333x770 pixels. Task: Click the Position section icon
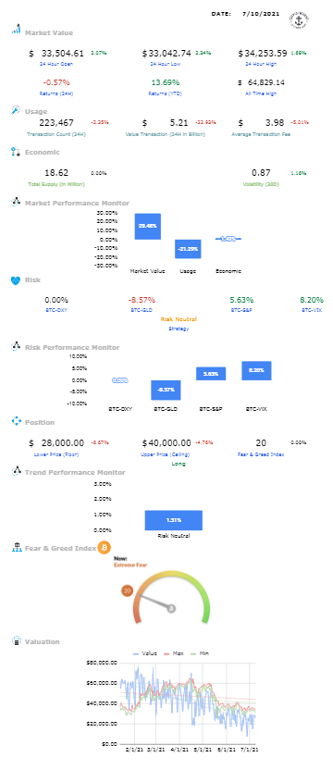click(x=16, y=422)
